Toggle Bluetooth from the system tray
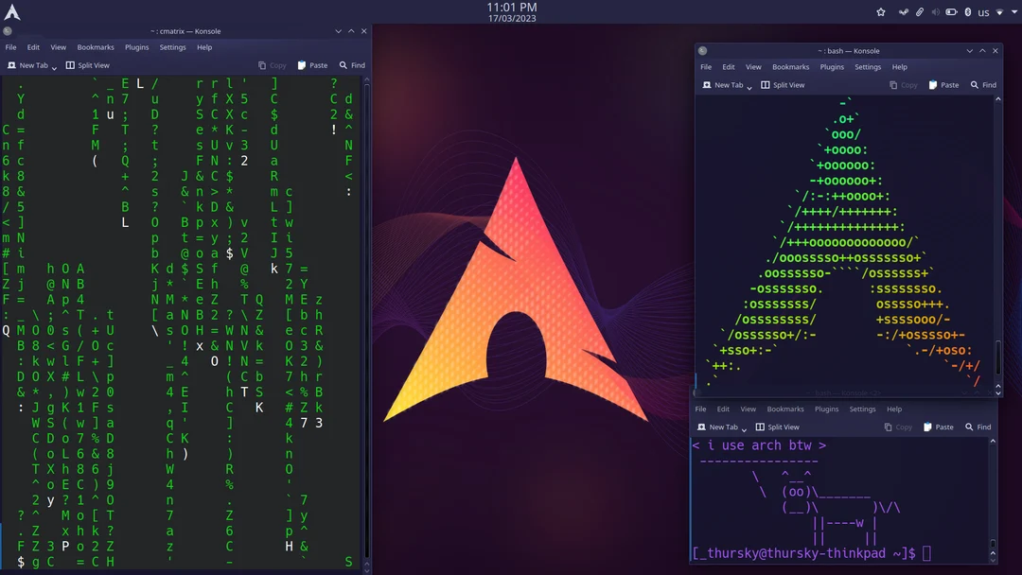Screen dimensions: 1022x575 (x=967, y=12)
